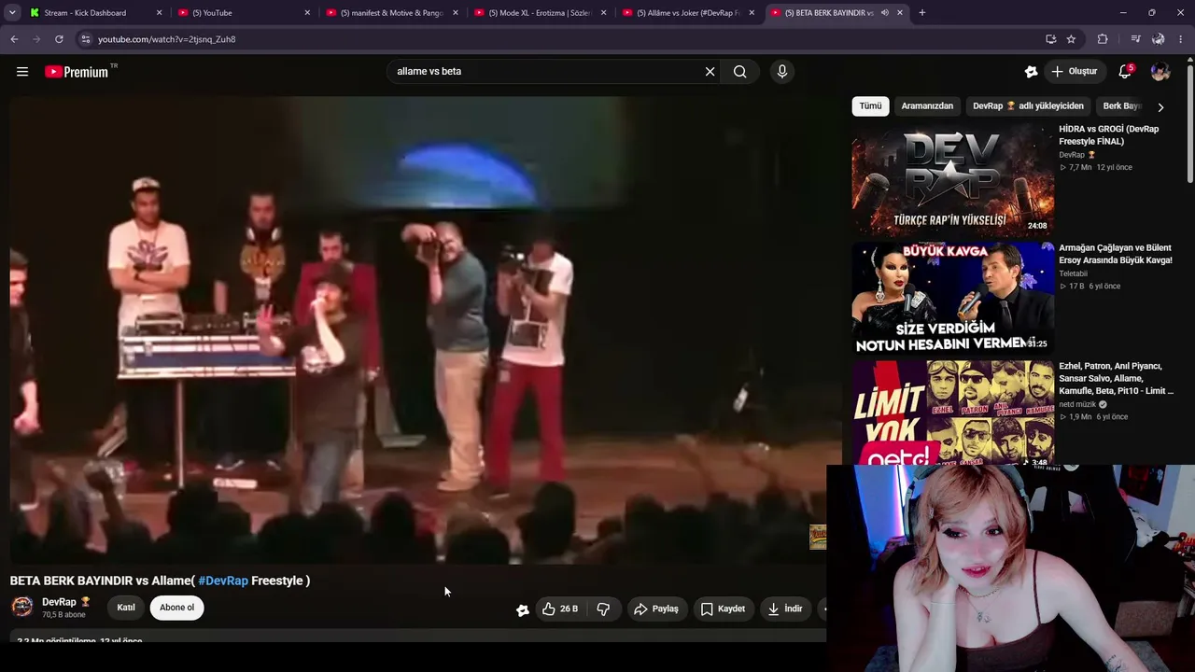Open the Büyük Kavga video thumbnail
This screenshot has width=1195, height=672.
(x=952, y=298)
